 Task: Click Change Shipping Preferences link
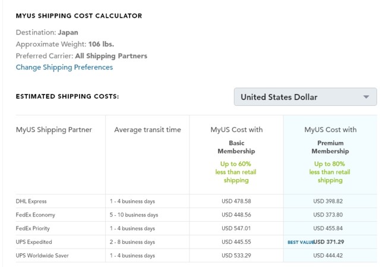pyautogui.click(x=64, y=67)
